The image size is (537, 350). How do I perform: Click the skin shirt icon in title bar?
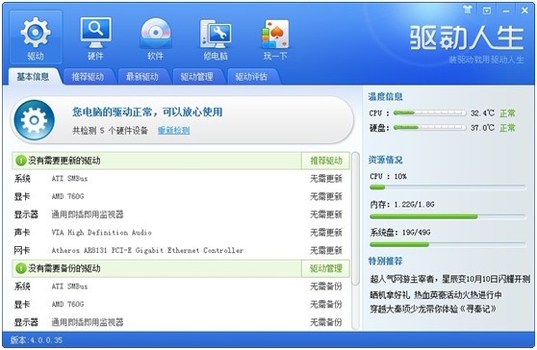(x=468, y=10)
